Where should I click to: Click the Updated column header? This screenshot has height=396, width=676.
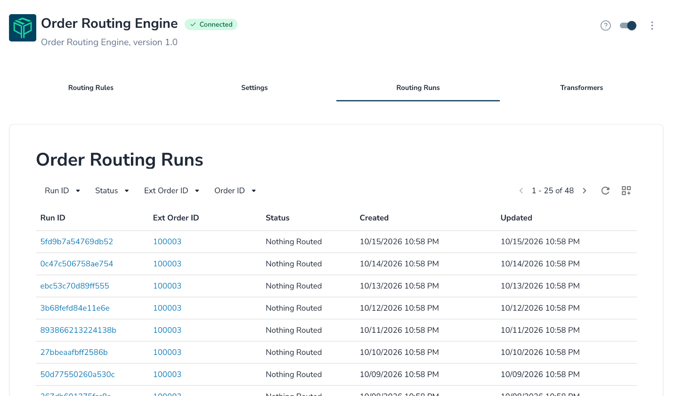click(516, 218)
